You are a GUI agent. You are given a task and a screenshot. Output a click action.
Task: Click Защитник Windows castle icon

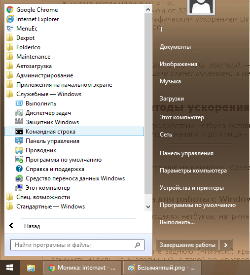click(19, 121)
